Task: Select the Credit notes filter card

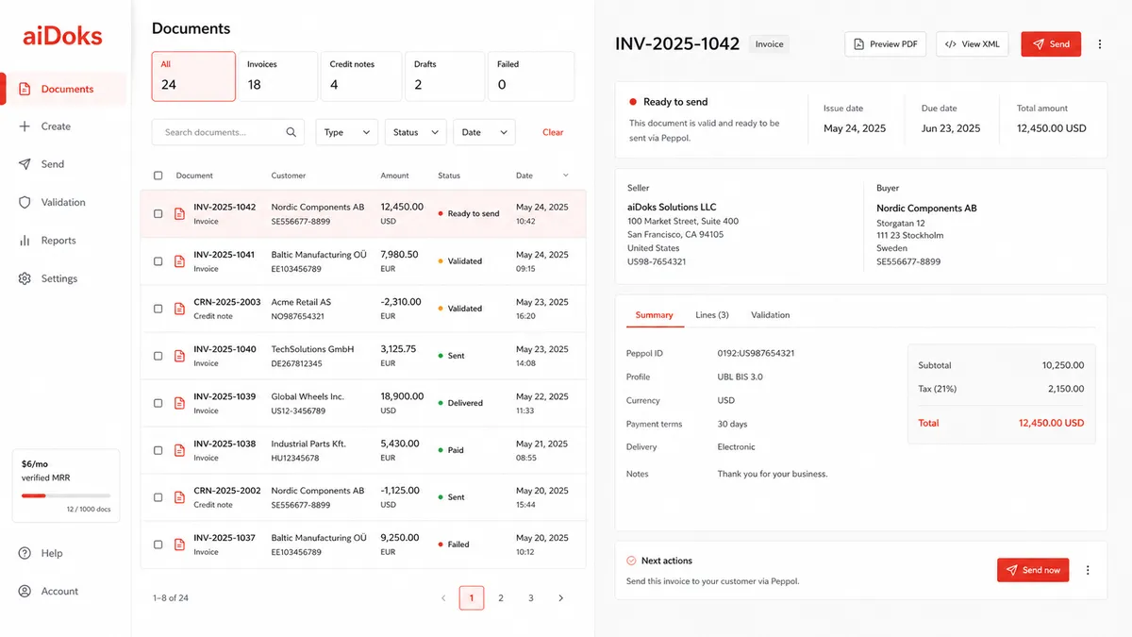Action: tap(361, 76)
